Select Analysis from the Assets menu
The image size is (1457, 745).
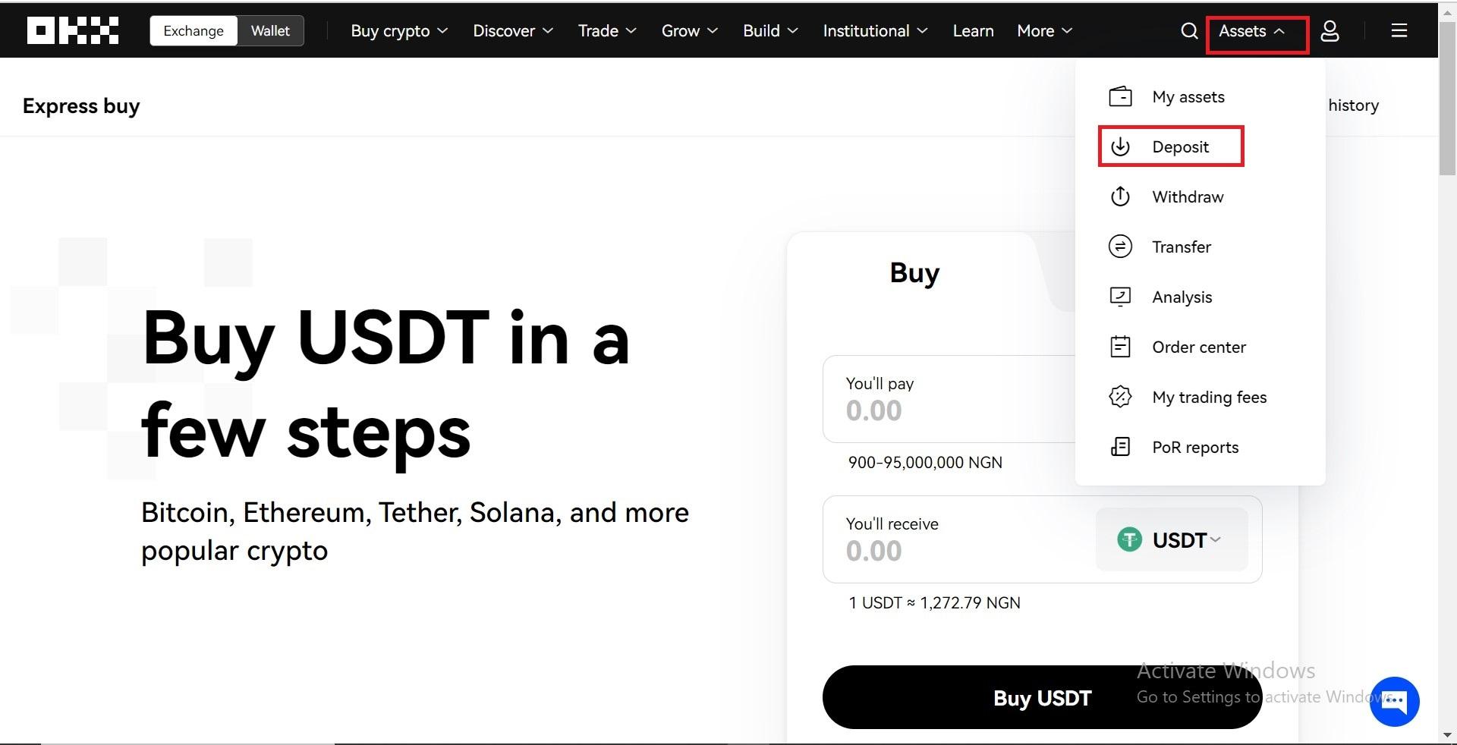(x=1182, y=297)
